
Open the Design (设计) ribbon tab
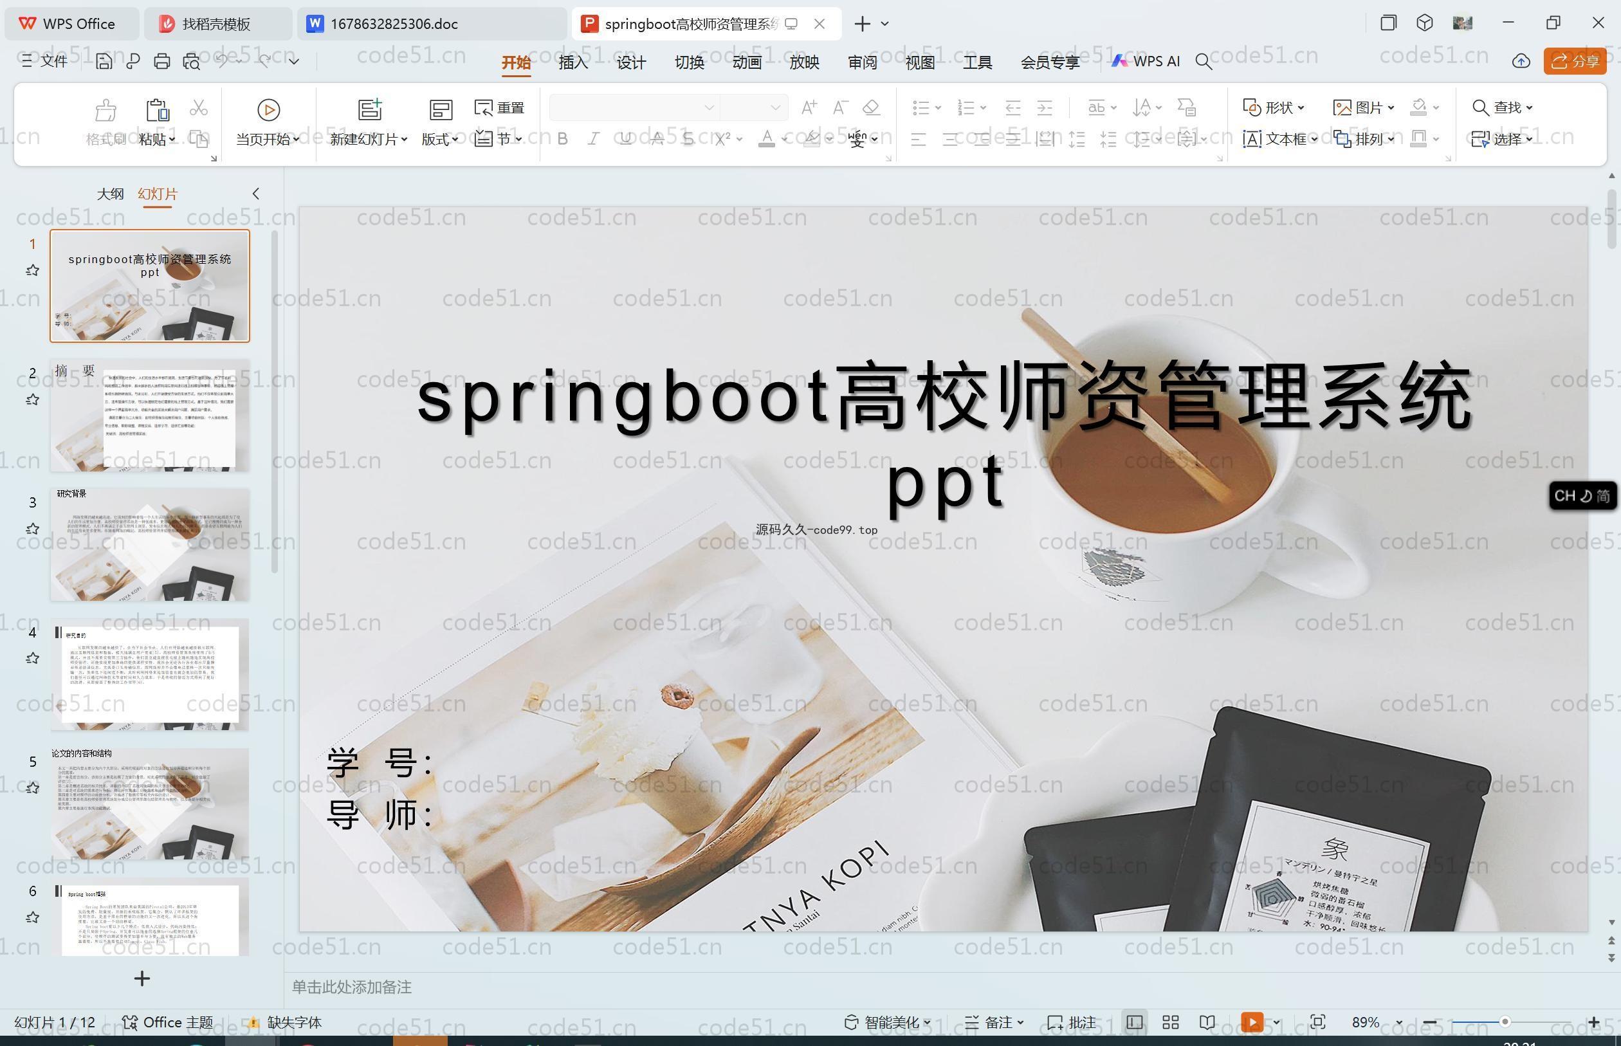point(631,62)
